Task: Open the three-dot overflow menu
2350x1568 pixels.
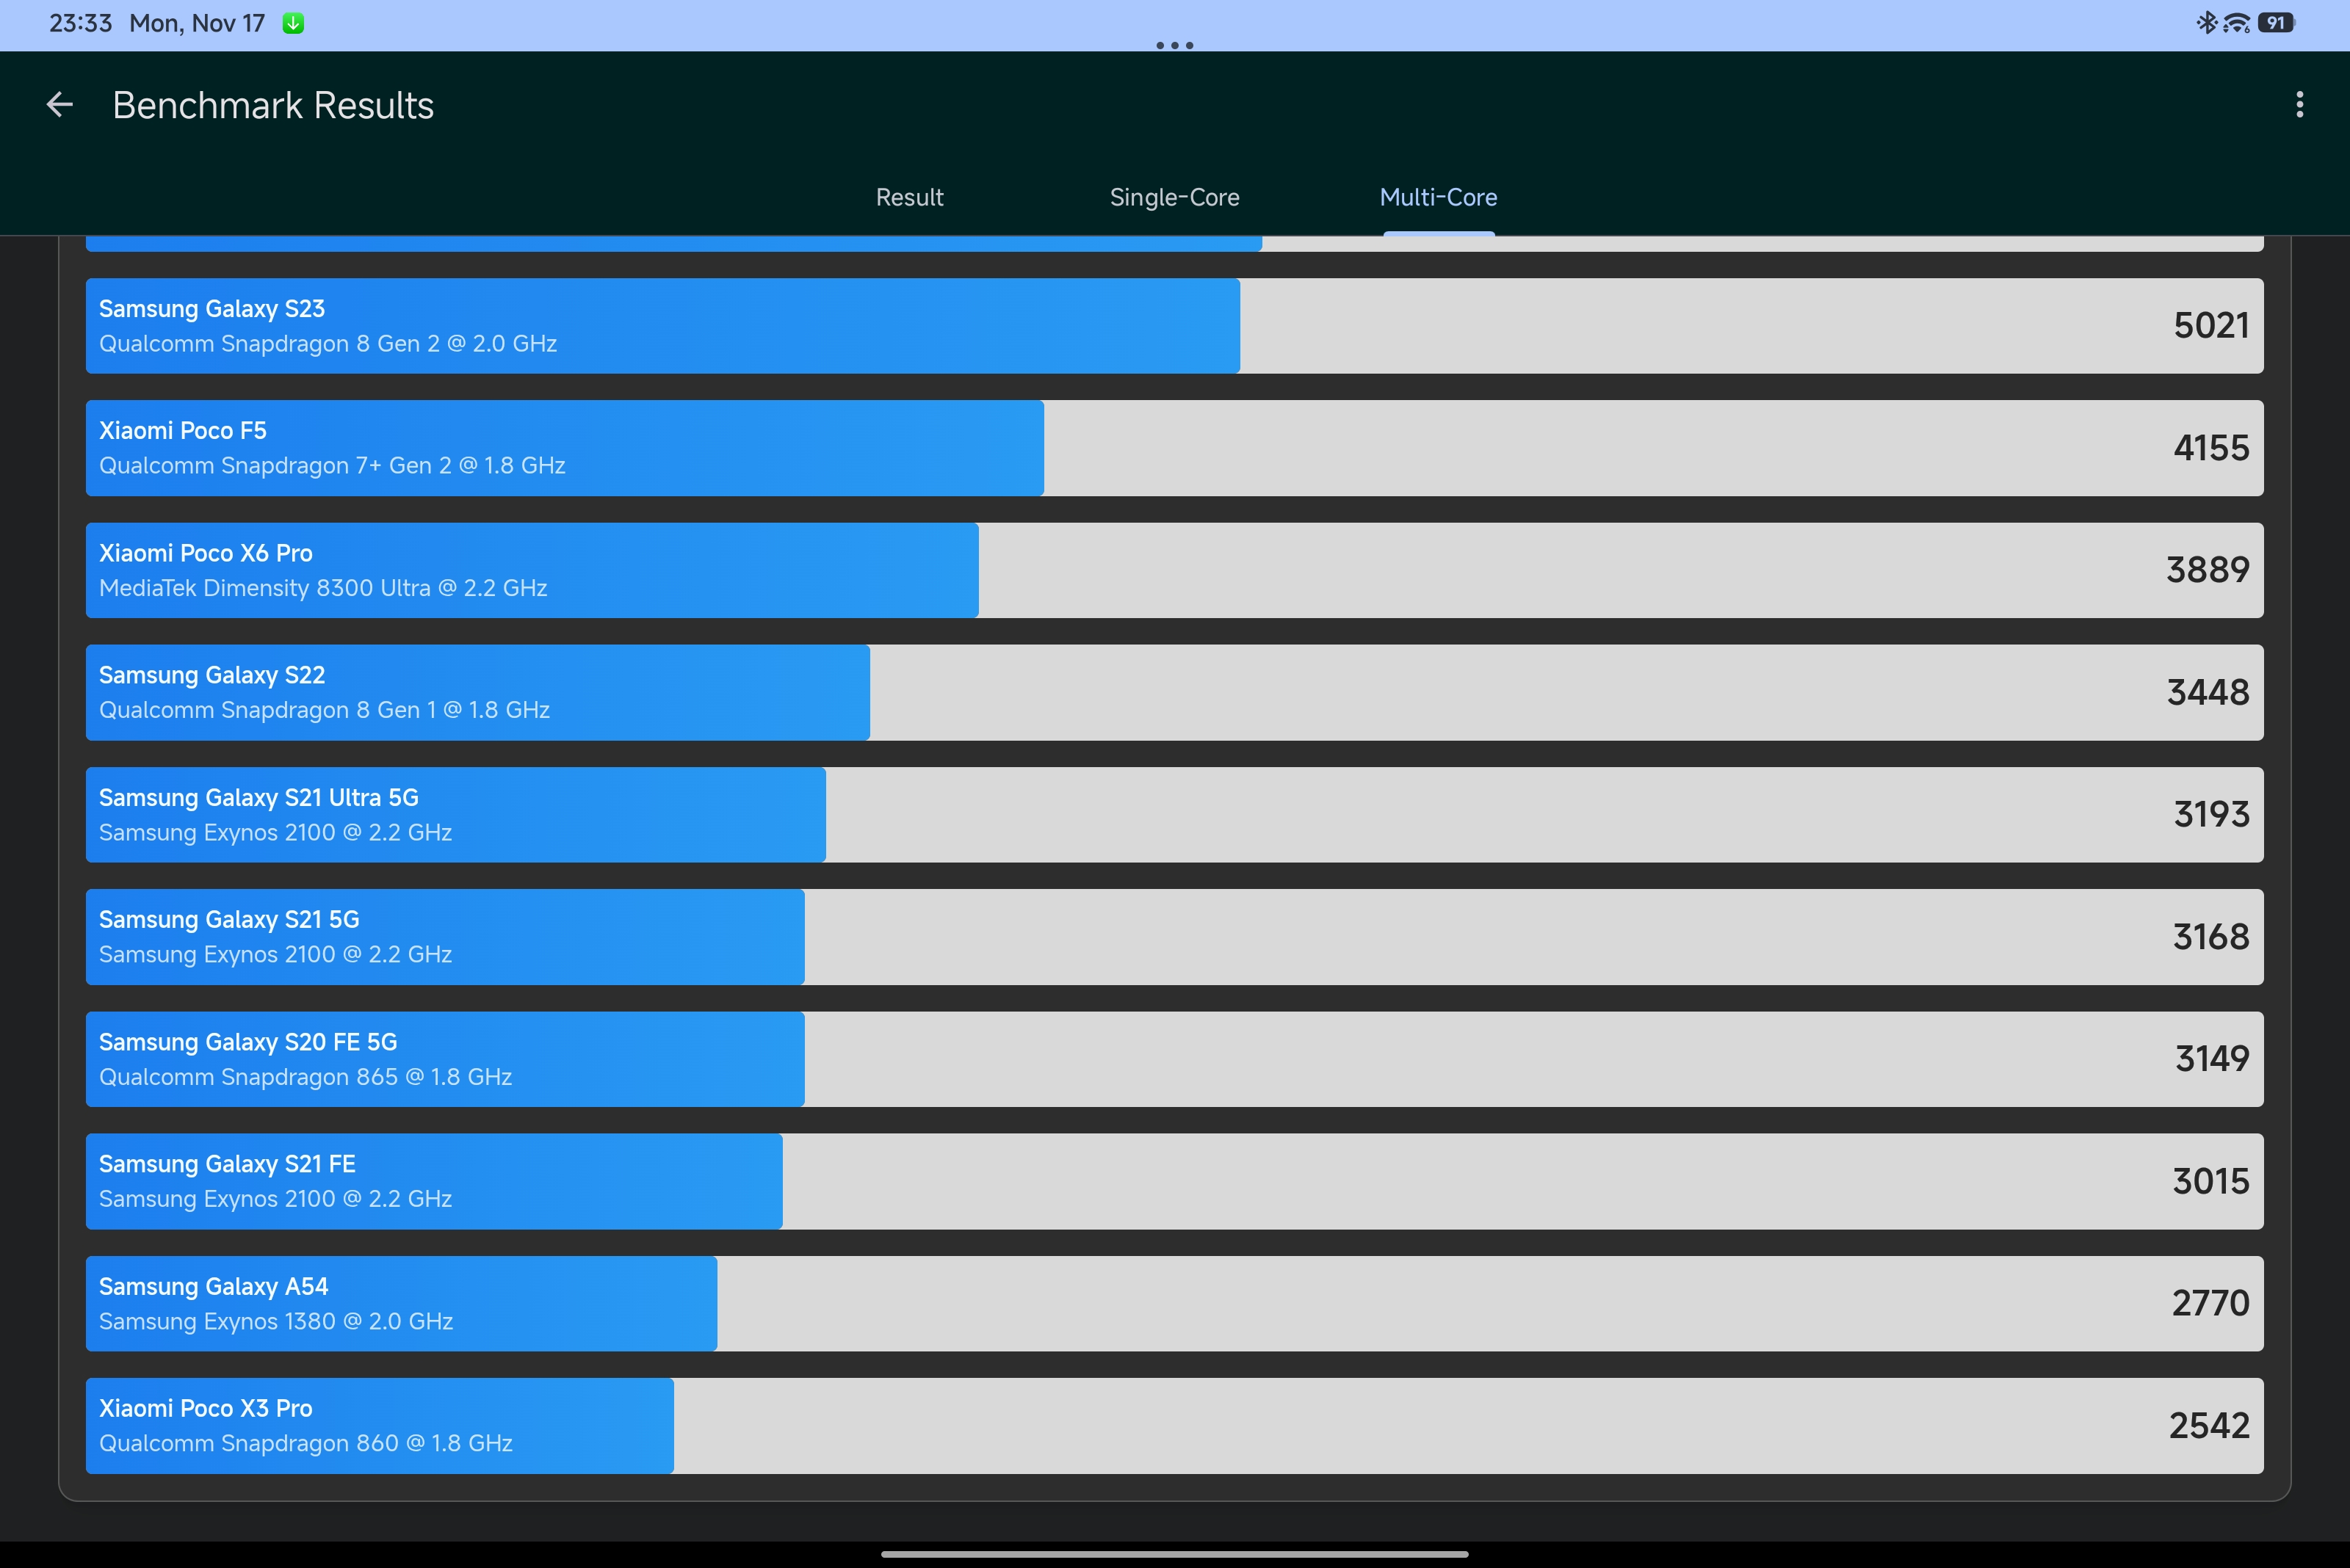Action: click(2299, 105)
